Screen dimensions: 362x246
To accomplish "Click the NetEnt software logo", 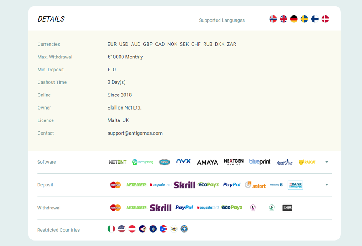I will pyautogui.click(x=117, y=162).
